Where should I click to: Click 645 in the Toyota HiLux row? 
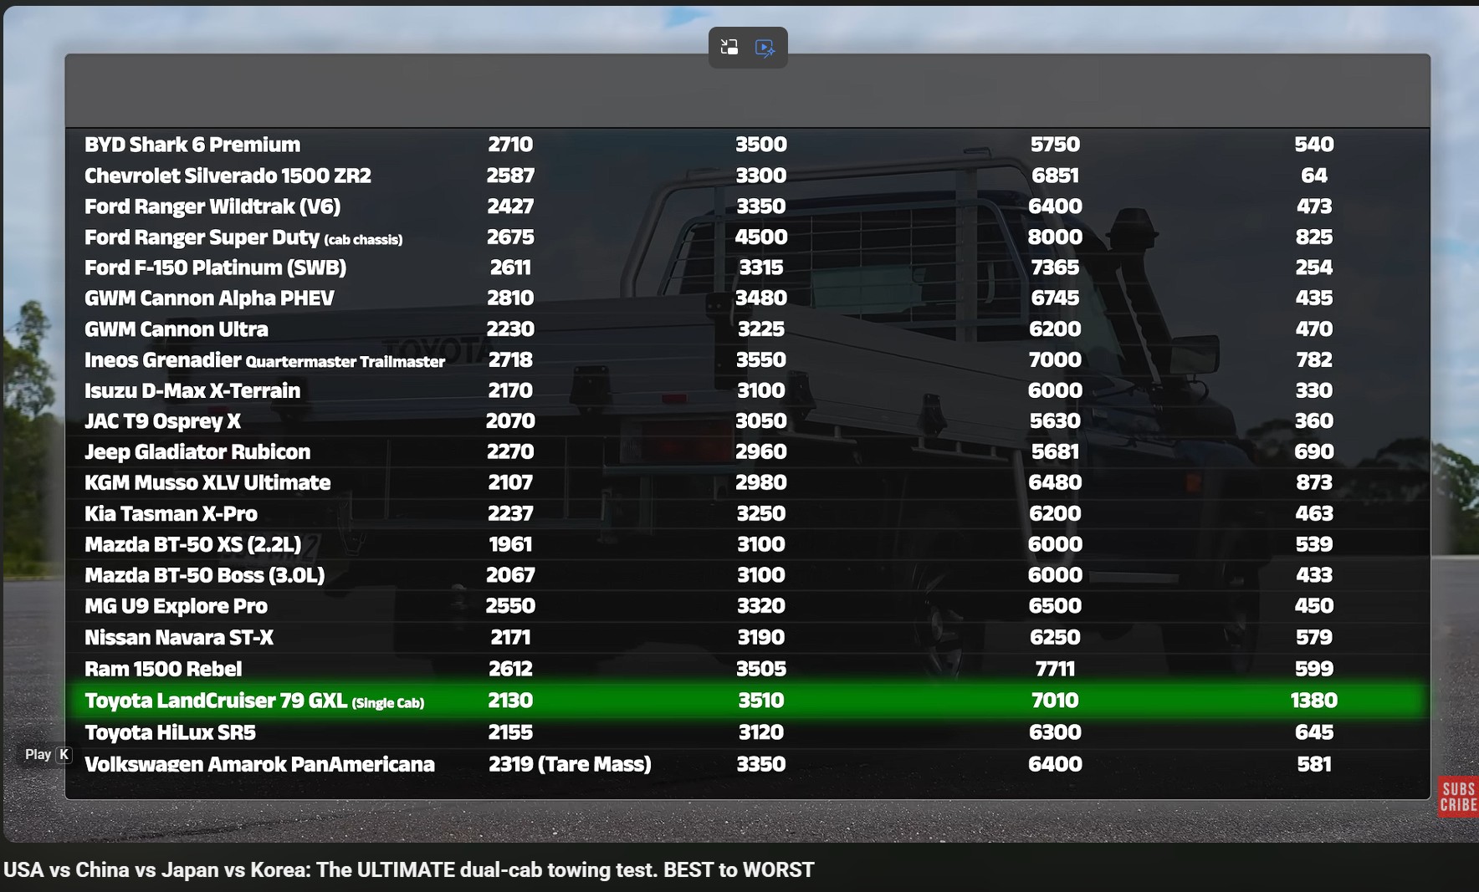[1314, 732]
